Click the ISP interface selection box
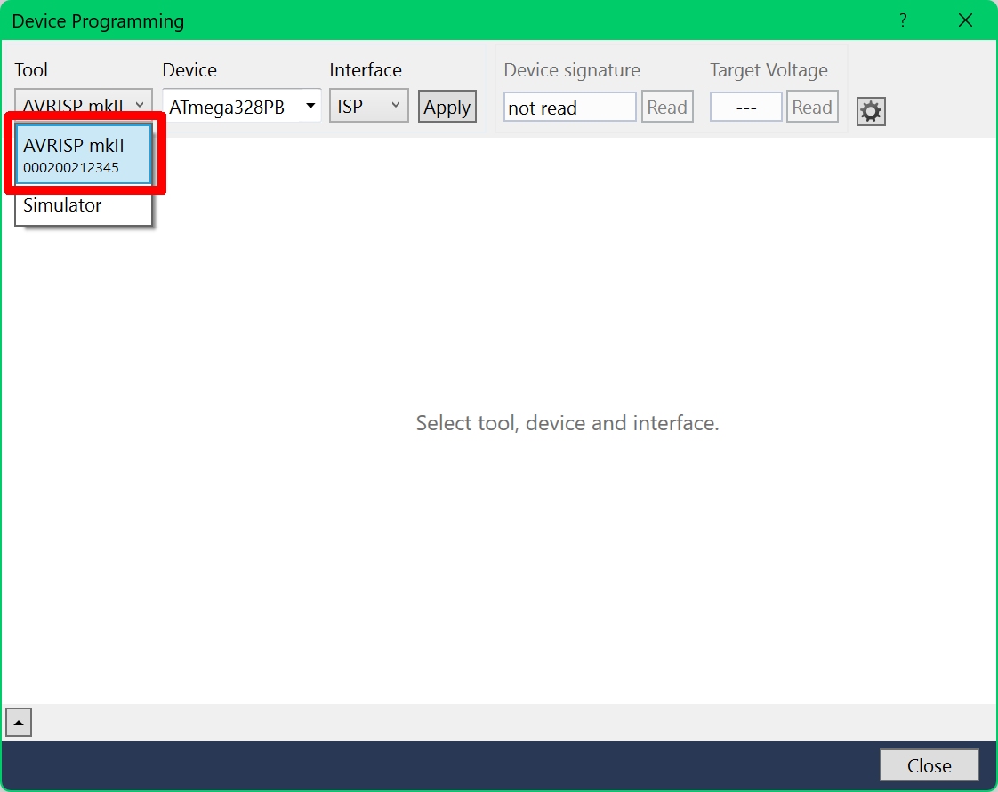 [x=368, y=106]
